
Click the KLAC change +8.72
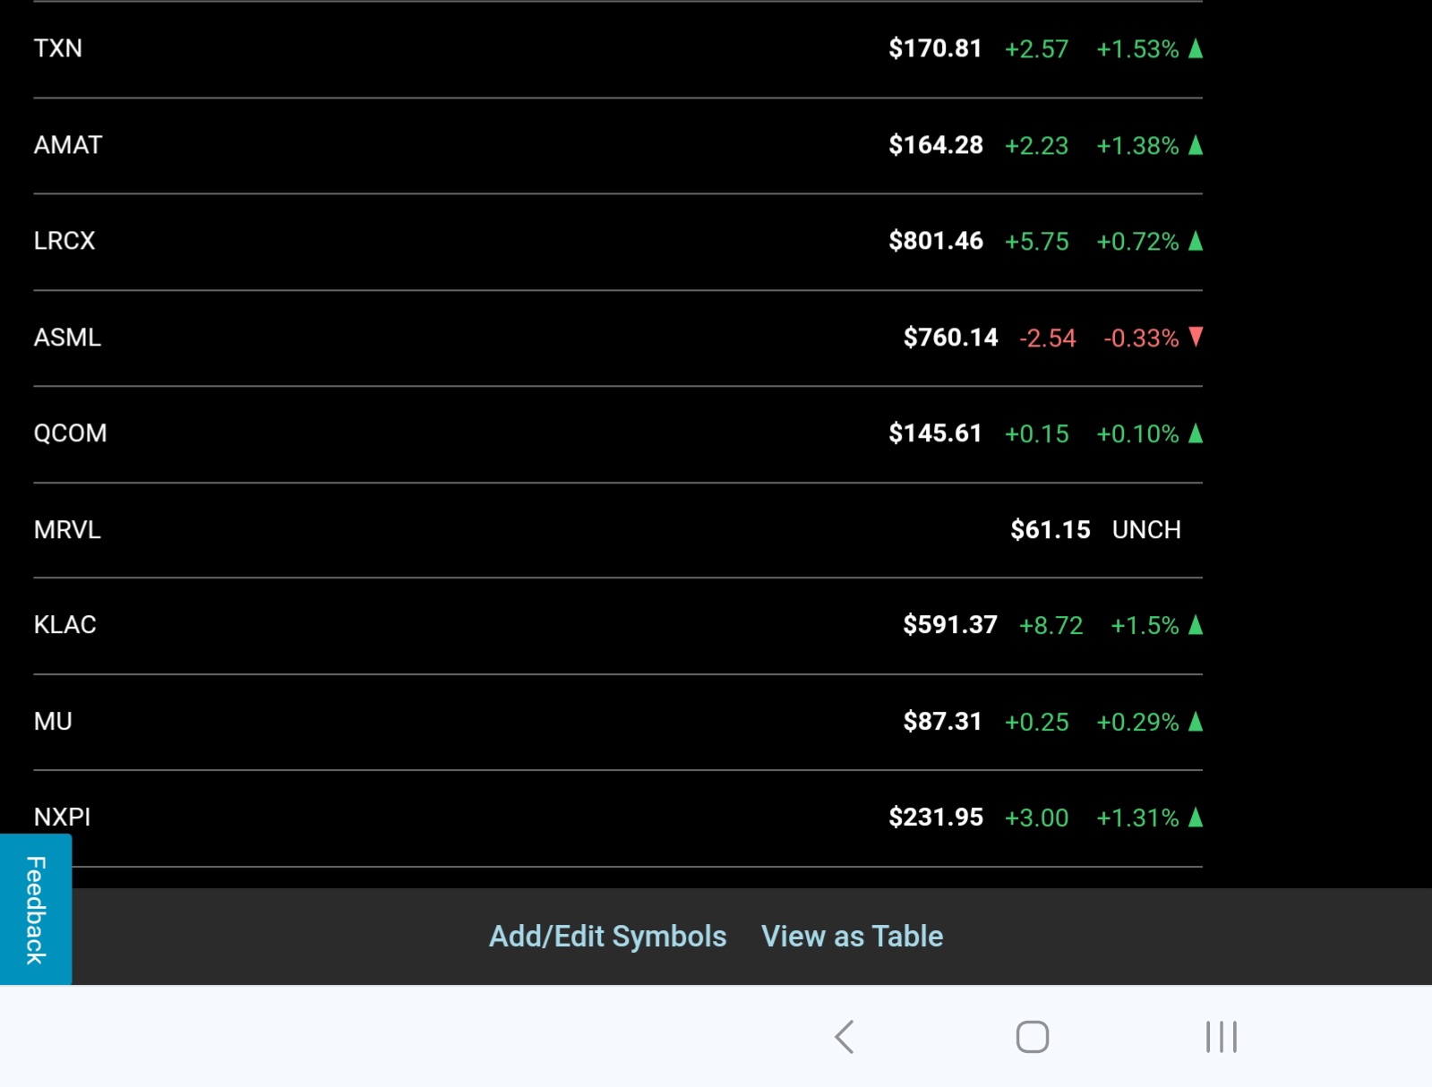tap(1051, 626)
